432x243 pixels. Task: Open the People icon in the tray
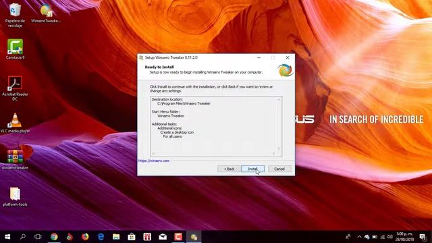coord(348,237)
